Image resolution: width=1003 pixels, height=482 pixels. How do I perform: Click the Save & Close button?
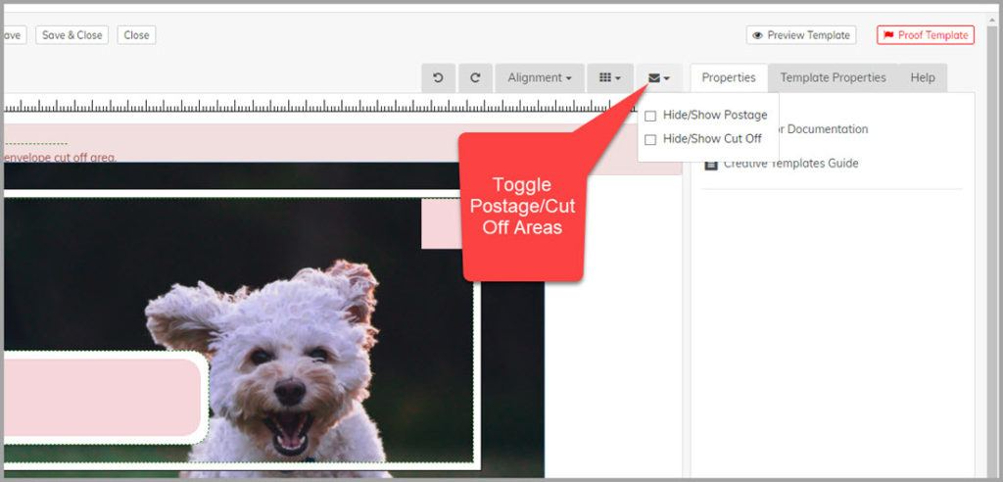point(72,35)
